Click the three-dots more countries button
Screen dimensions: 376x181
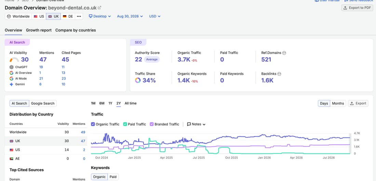pyautogui.click(x=79, y=16)
